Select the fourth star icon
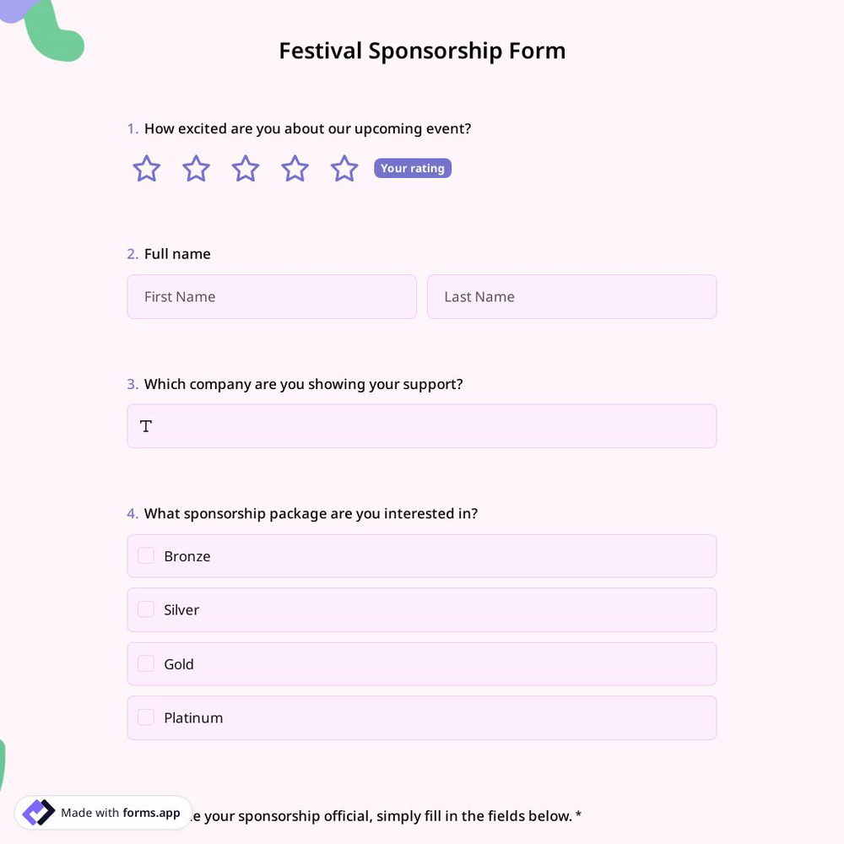Image resolution: width=844 pixels, height=844 pixels. 295,168
